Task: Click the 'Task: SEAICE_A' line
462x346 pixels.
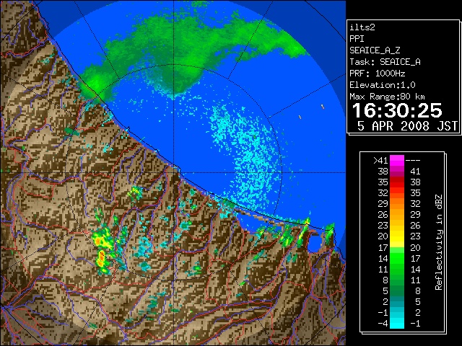Action: [385, 62]
